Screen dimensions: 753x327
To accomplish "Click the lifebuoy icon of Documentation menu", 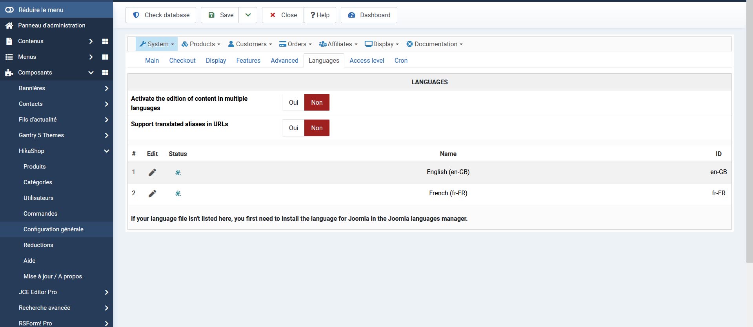I will 409,44.
